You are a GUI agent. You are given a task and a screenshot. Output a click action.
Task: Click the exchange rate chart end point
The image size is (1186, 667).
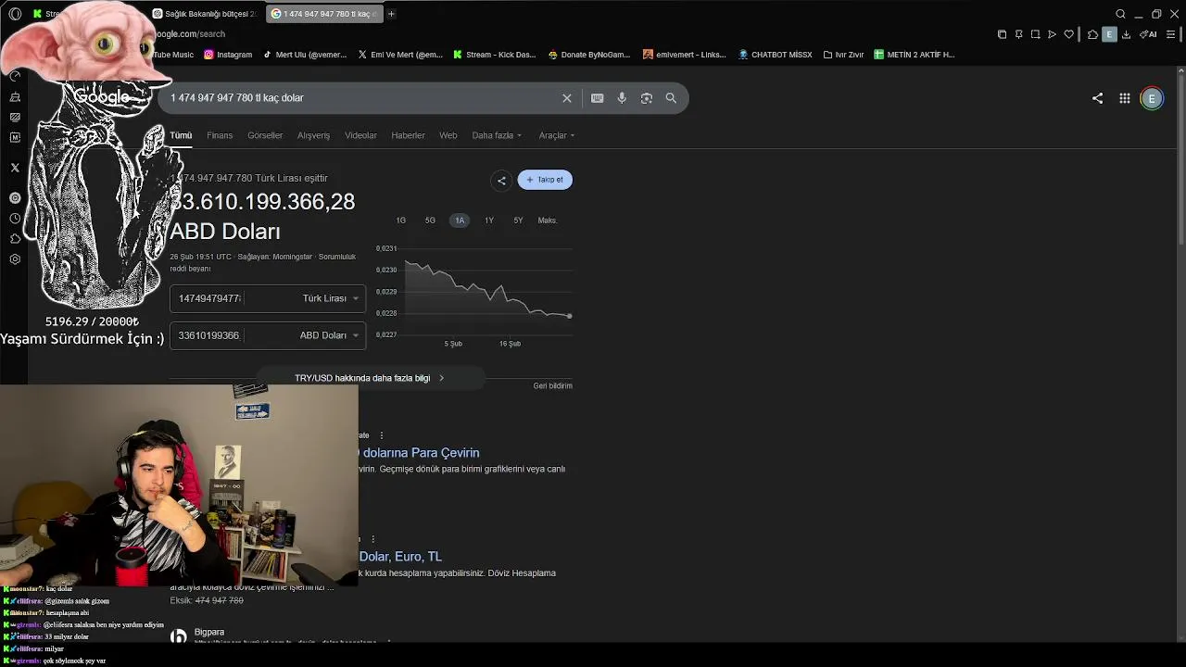pos(569,316)
